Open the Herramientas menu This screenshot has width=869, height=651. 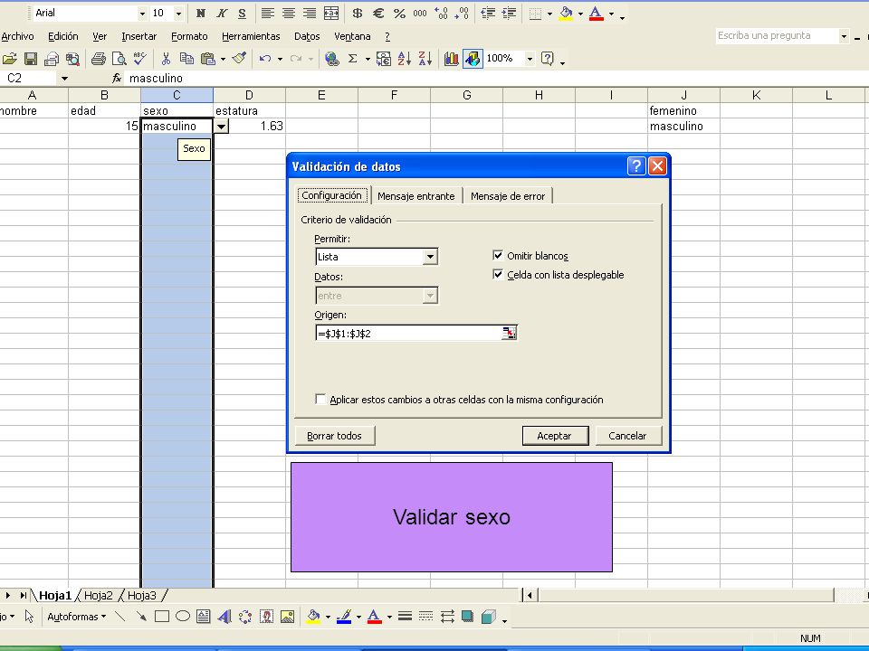251,36
